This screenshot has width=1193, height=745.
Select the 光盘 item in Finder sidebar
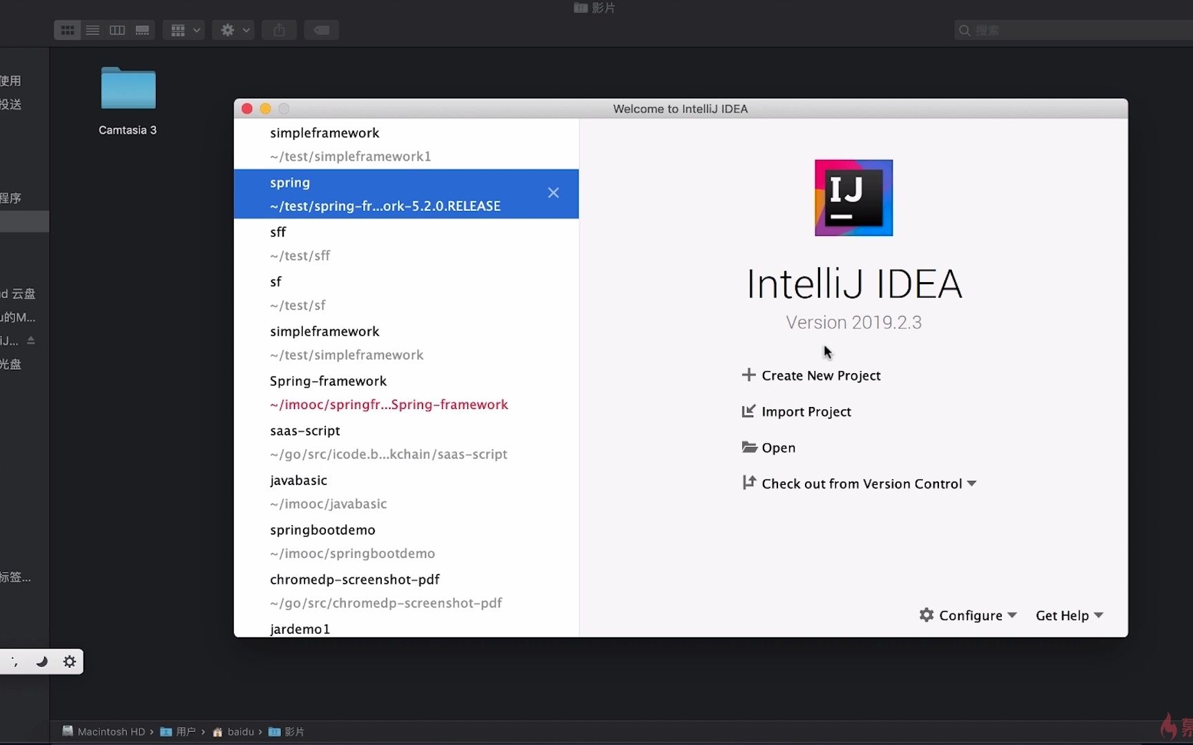[10, 364]
